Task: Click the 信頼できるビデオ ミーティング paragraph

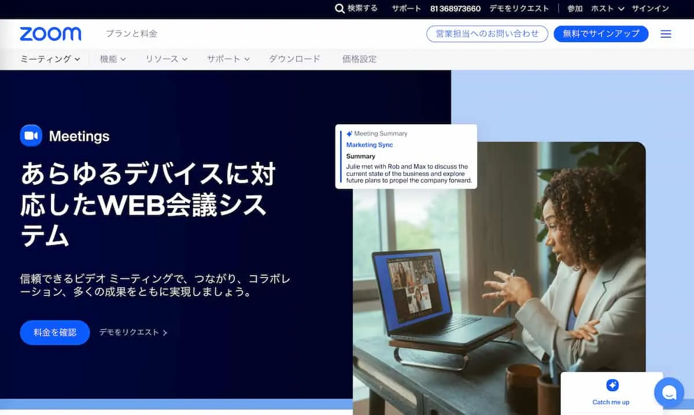Action: coord(155,286)
